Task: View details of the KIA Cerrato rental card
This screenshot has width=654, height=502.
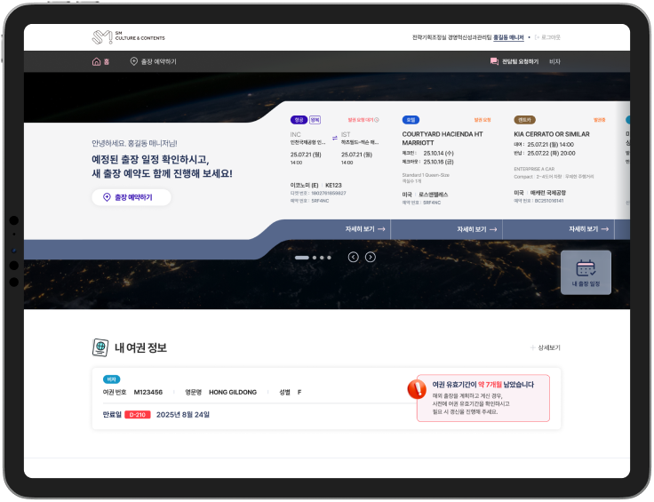Action: 588,229
